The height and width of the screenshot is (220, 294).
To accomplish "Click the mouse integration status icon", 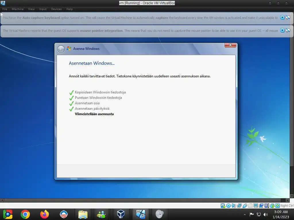I will 272,206.
